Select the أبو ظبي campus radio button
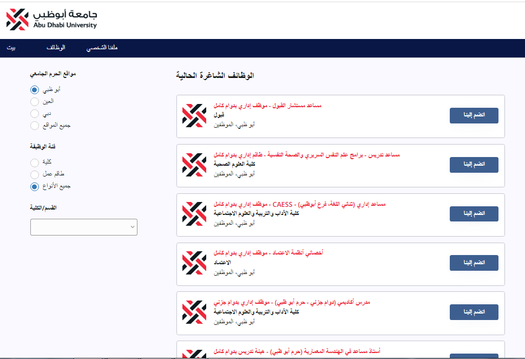This screenshot has height=359, width=525. [x=35, y=89]
